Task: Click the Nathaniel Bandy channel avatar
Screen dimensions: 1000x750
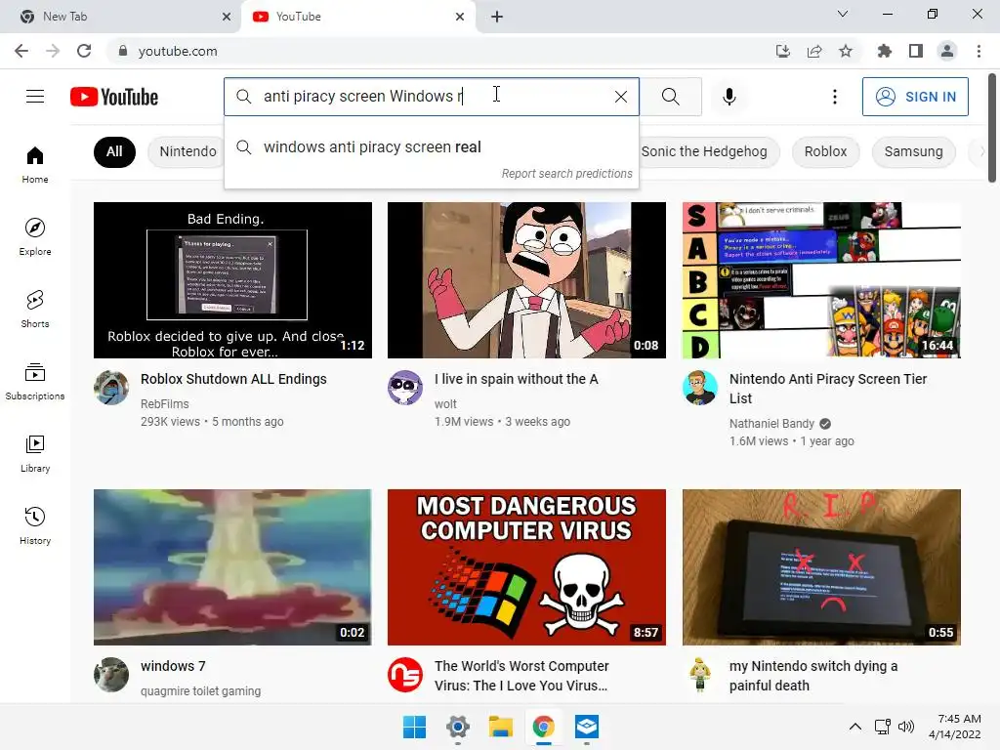Action: 699,388
